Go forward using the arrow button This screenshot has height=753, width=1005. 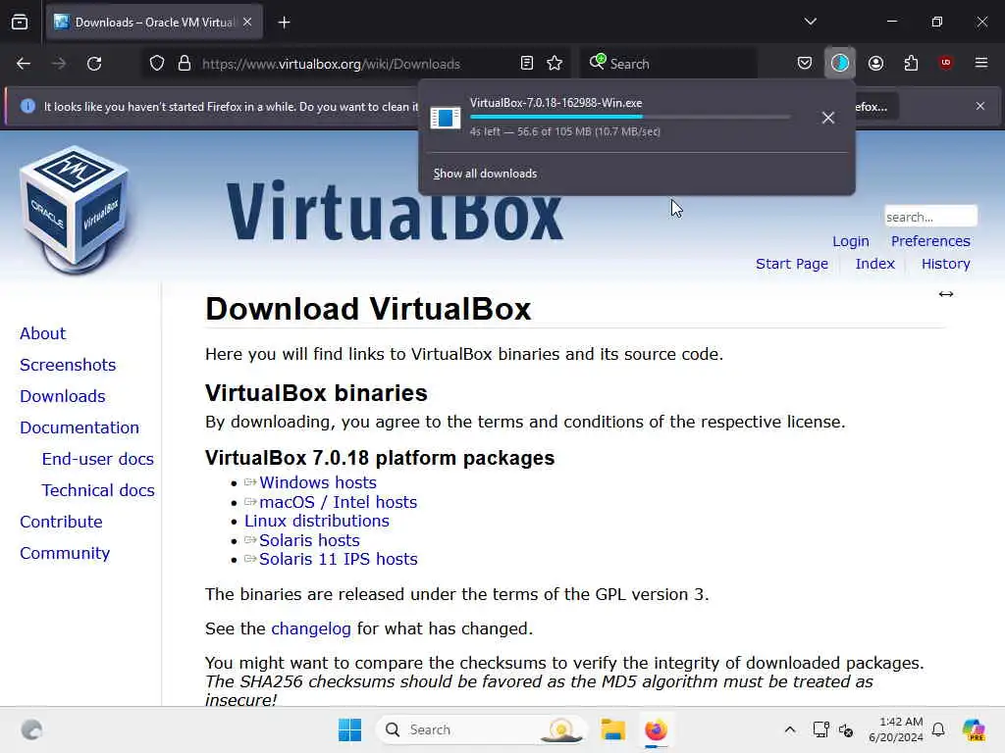point(59,64)
